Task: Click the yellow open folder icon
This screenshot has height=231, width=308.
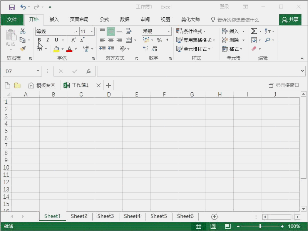Action: pyautogui.click(x=17, y=85)
